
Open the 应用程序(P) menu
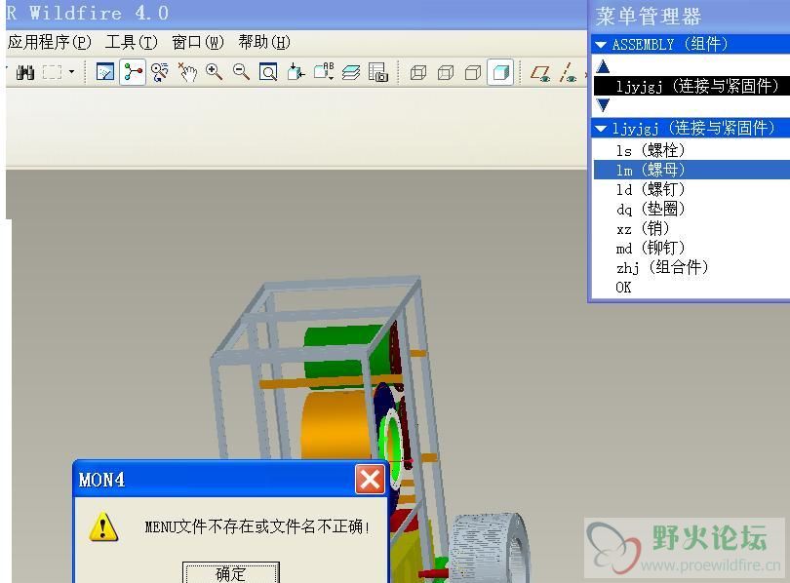(50, 42)
